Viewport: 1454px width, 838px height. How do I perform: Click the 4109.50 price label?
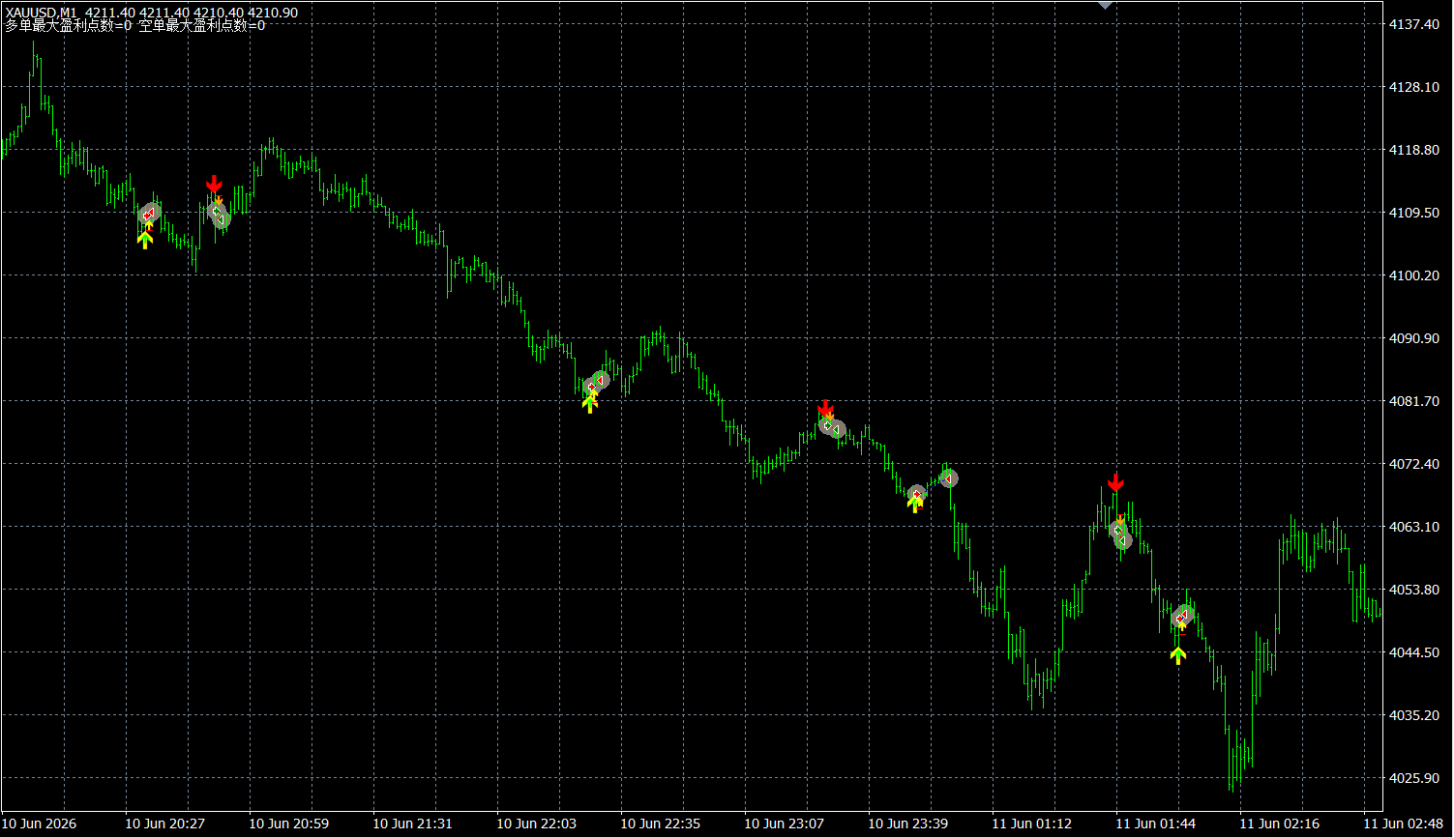(1413, 213)
